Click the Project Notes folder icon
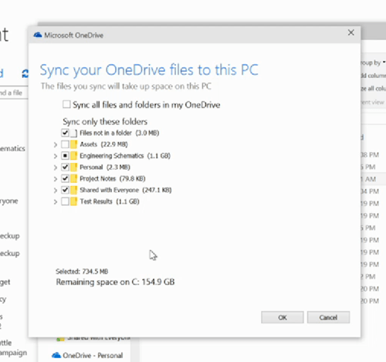The height and width of the screenshot is (362, 386). [73, 178]
